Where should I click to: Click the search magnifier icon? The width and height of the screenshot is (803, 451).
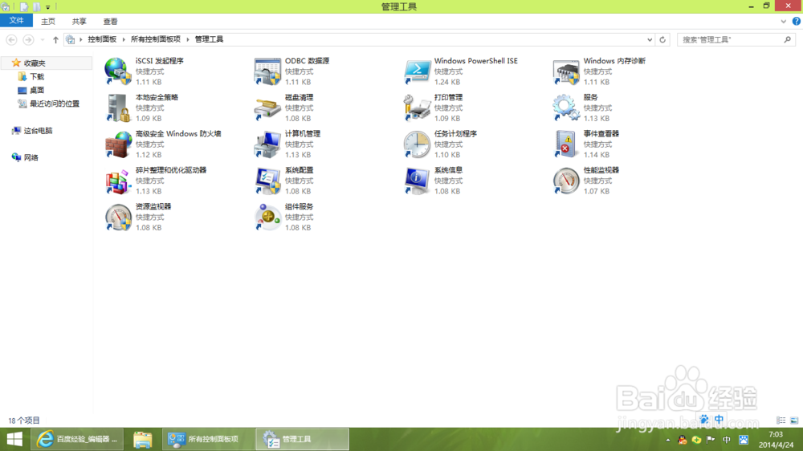click(x=787, y=39)
